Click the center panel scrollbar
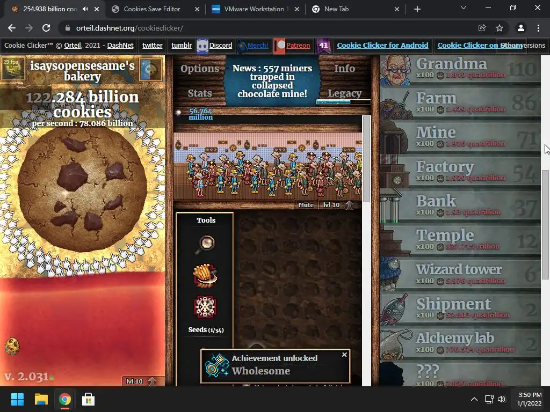The image size is (550, 412). click(x=366, y=159)
